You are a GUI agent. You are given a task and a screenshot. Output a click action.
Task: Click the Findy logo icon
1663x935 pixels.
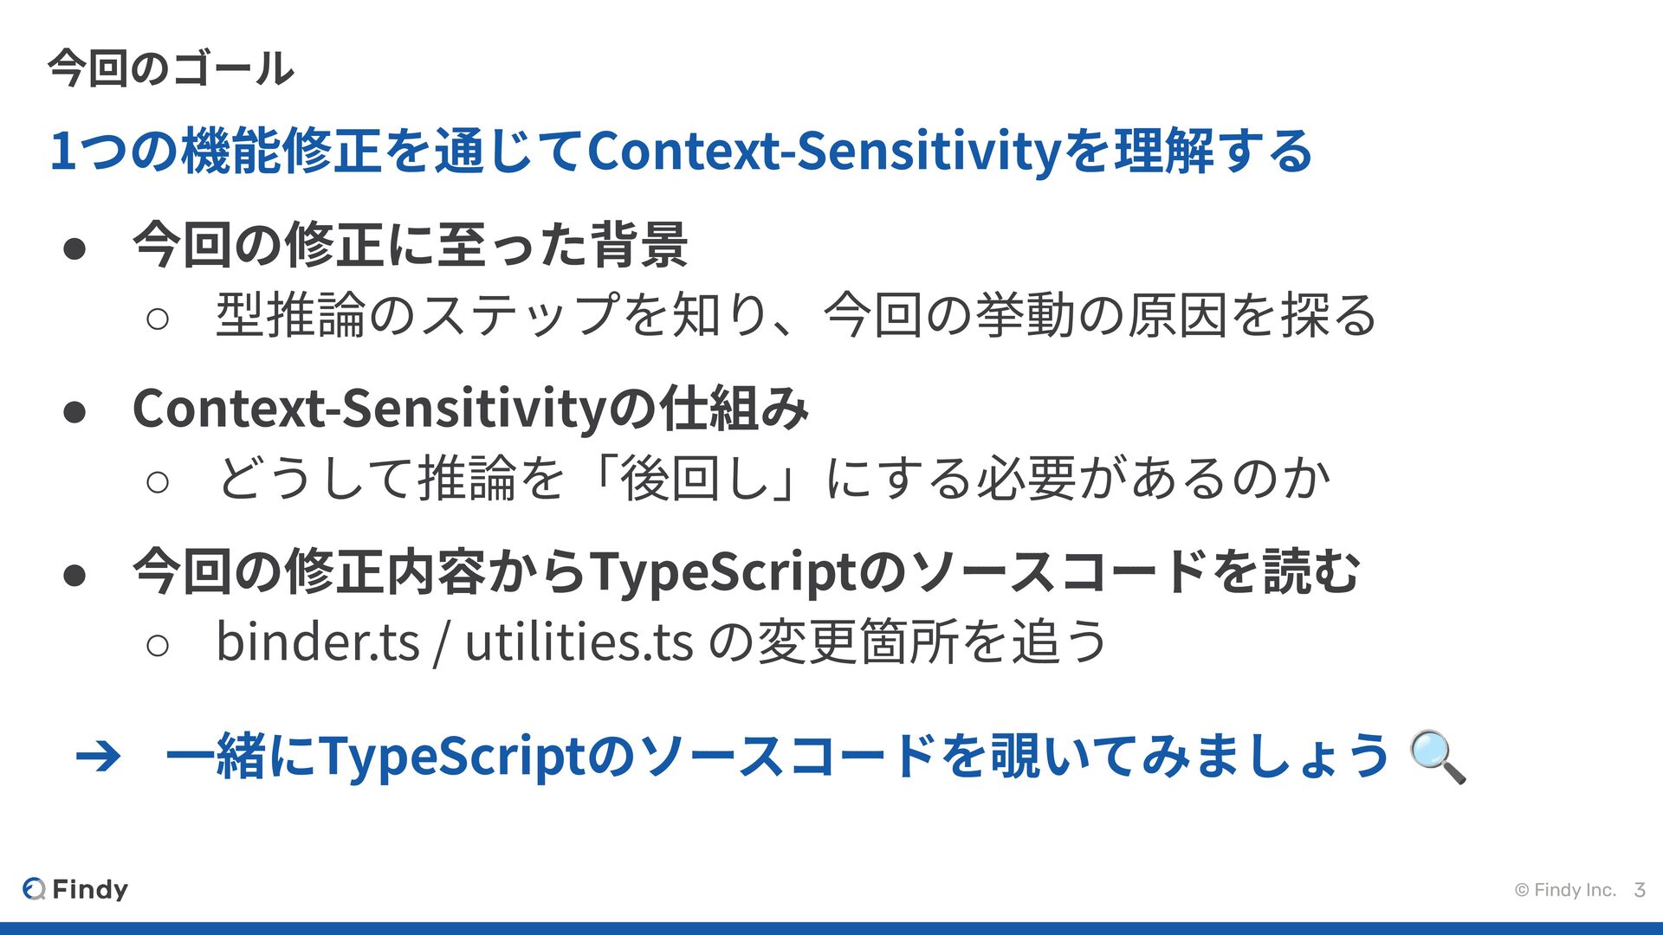34,888
